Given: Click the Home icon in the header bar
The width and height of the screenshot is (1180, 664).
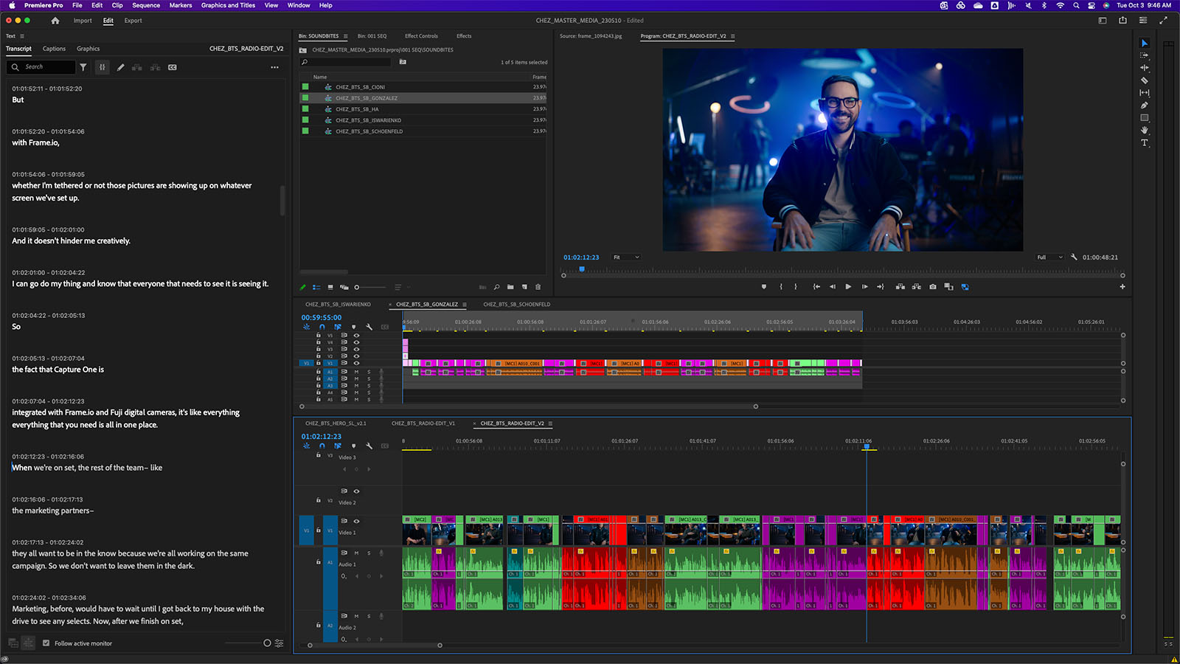Looking at the screenshot, I should (55, 21).
